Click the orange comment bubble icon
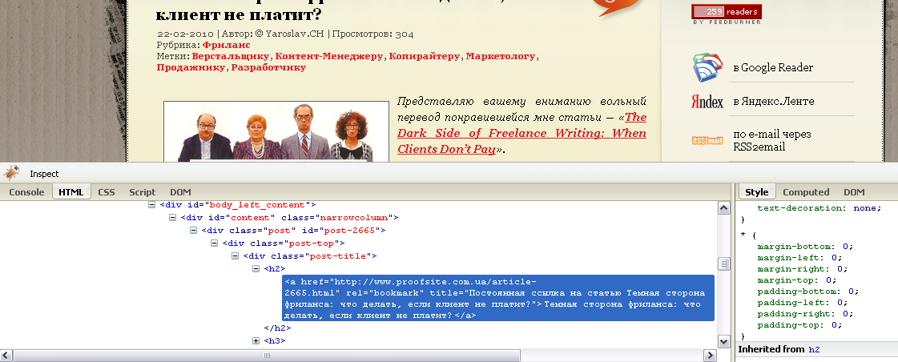Viewport: 898px width, 362px height. pyautogui.click(x=617, y=6)
